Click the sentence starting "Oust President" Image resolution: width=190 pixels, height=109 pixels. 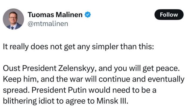click(x=91, y=68)
